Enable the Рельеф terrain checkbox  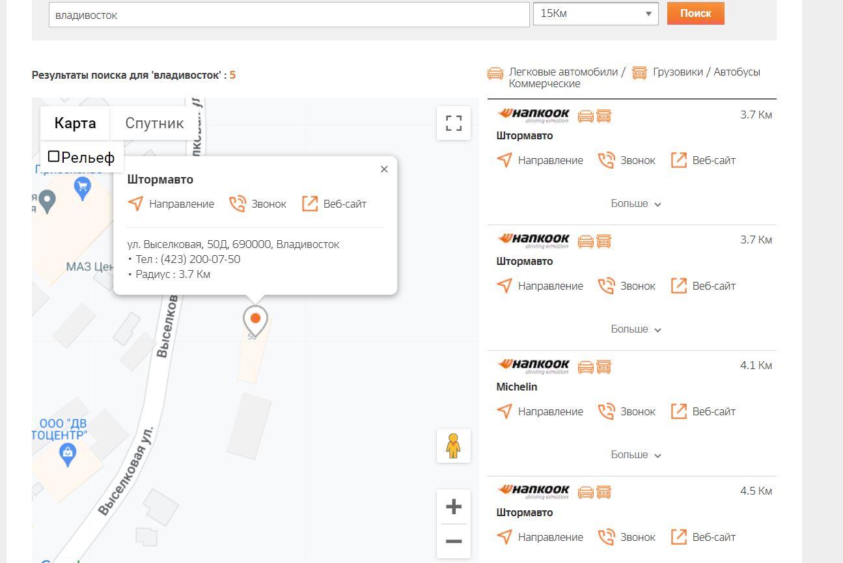click(54, 157)
